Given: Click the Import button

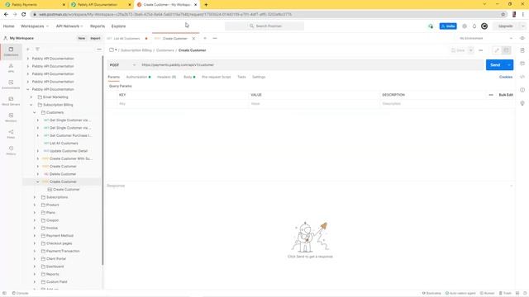Looking at the screenshot, I should tap(96, 39).
